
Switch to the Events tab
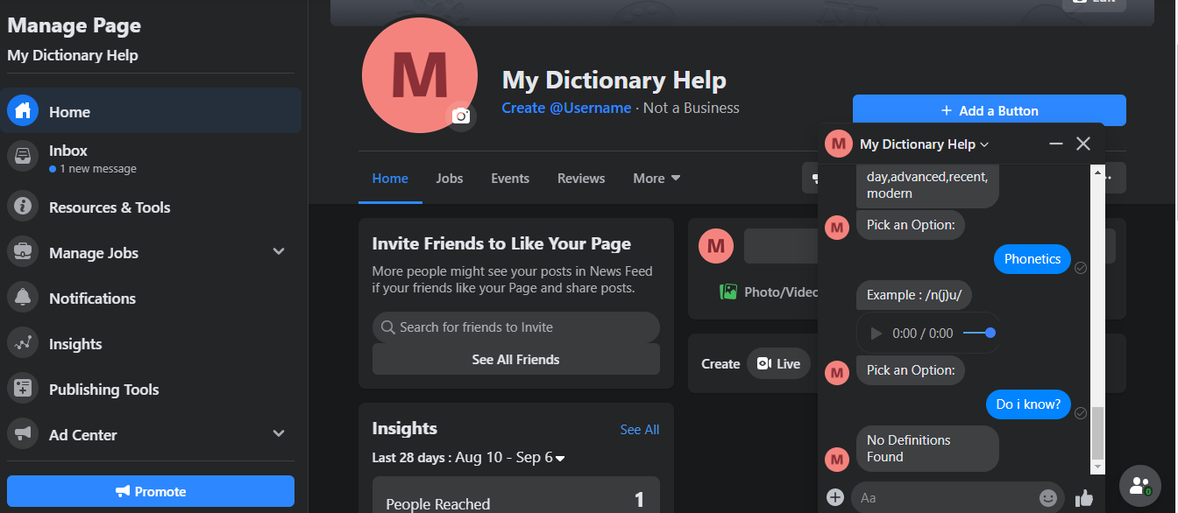(x=510, y=178)
